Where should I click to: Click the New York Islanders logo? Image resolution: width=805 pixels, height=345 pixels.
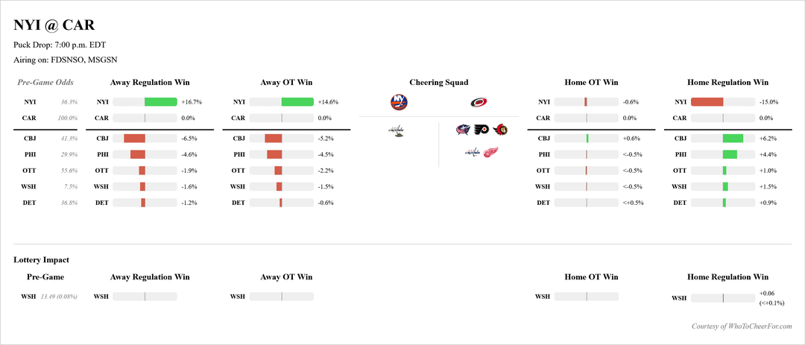(x=398, y=103)
